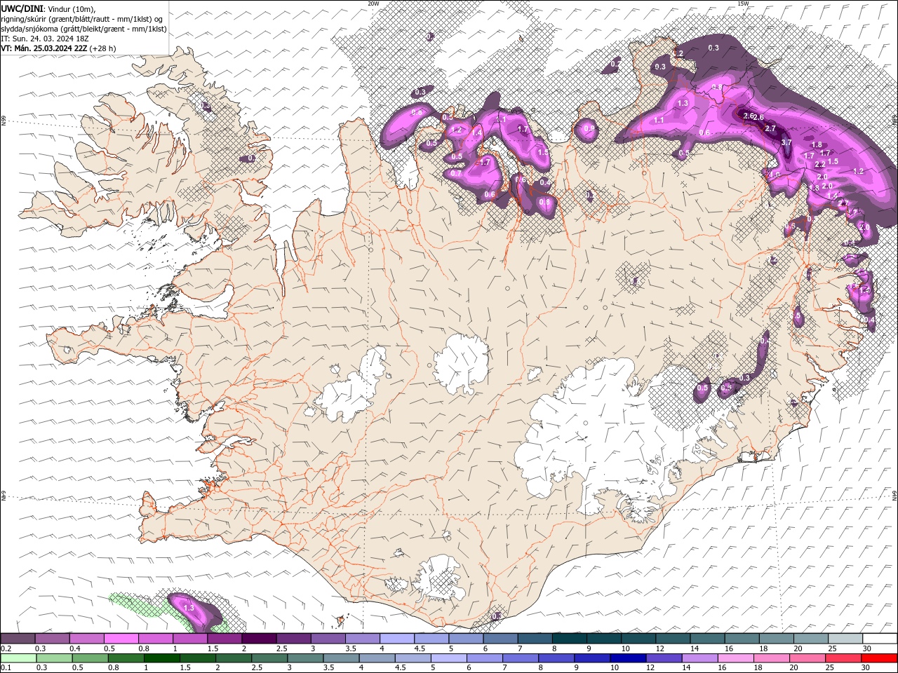Click the darkest purple 2 swatch in upper legend
The width and height of the screenshot is (898, 673).
(259, 639)
